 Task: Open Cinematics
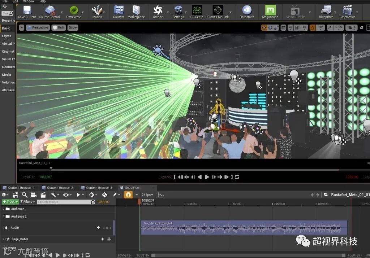[347, 12]
